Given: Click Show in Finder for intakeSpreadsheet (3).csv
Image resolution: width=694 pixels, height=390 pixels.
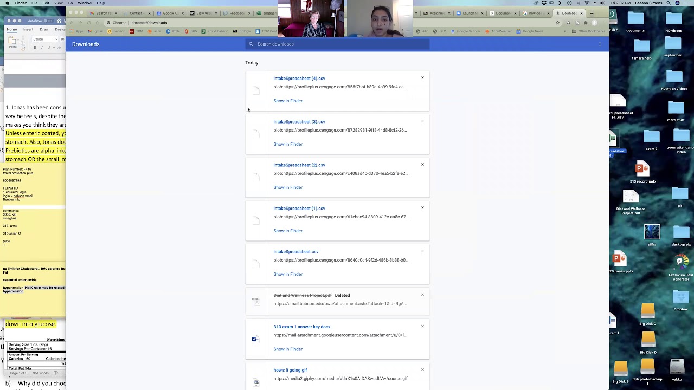Looking at the screenshot, I should pyautogui.click(x=288, y=144).
